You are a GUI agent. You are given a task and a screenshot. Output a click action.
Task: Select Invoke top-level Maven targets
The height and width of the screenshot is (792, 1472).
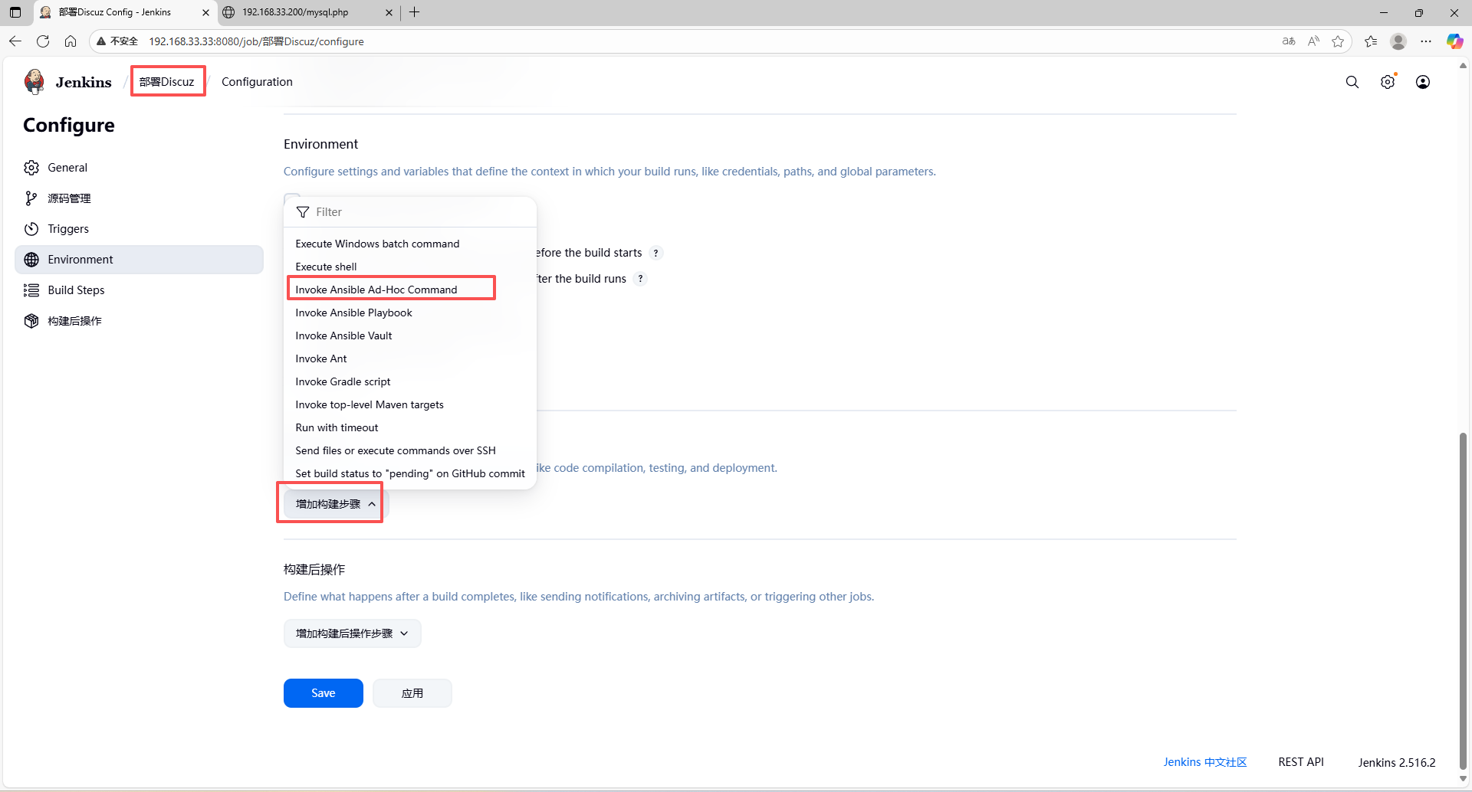pos(410,404)
